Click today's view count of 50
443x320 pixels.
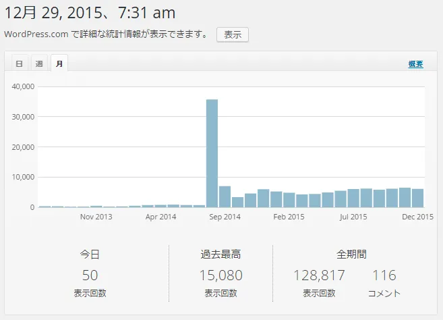(x=90, y=275)
